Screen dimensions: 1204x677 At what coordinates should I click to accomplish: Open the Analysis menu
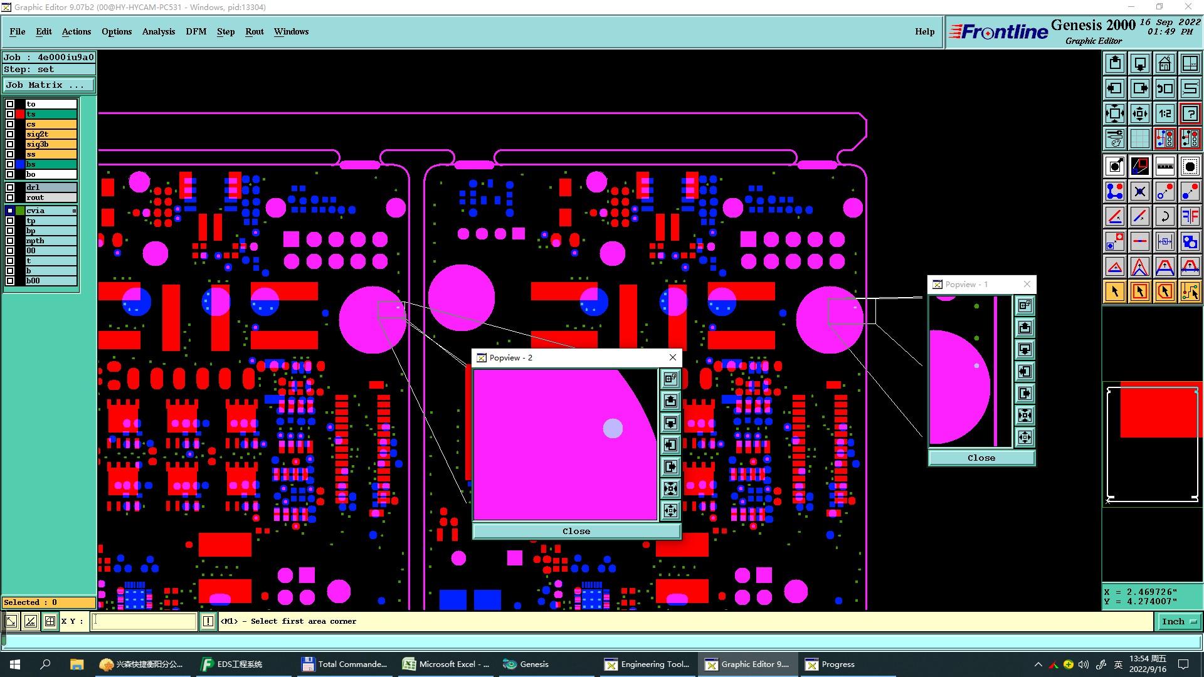159,31
